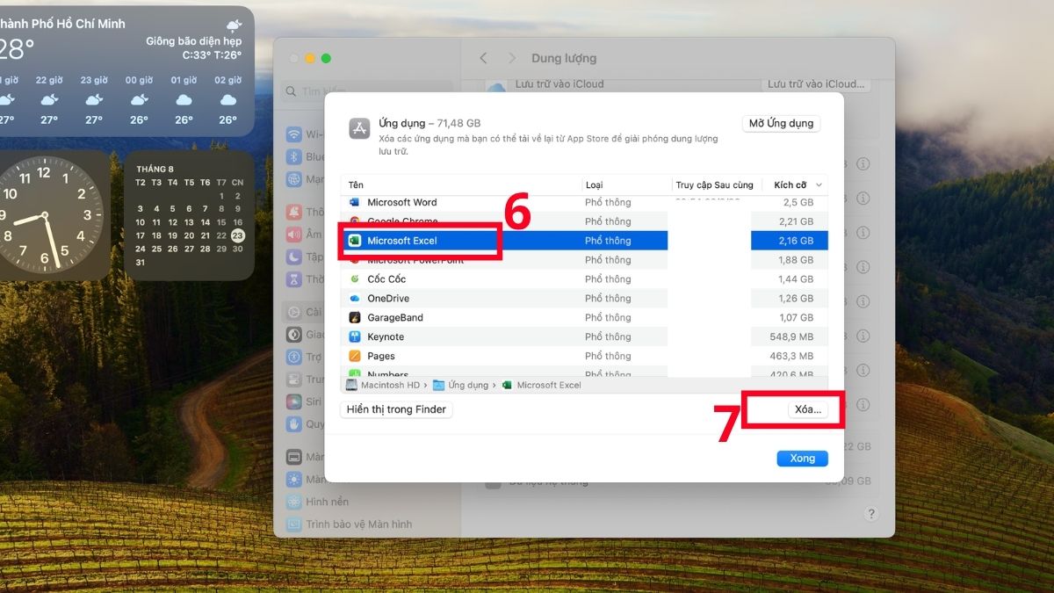Toggle sort order chevron next to Kích cỡ
This screenshot has width=1054, height=593.
(x=819, y=185)
